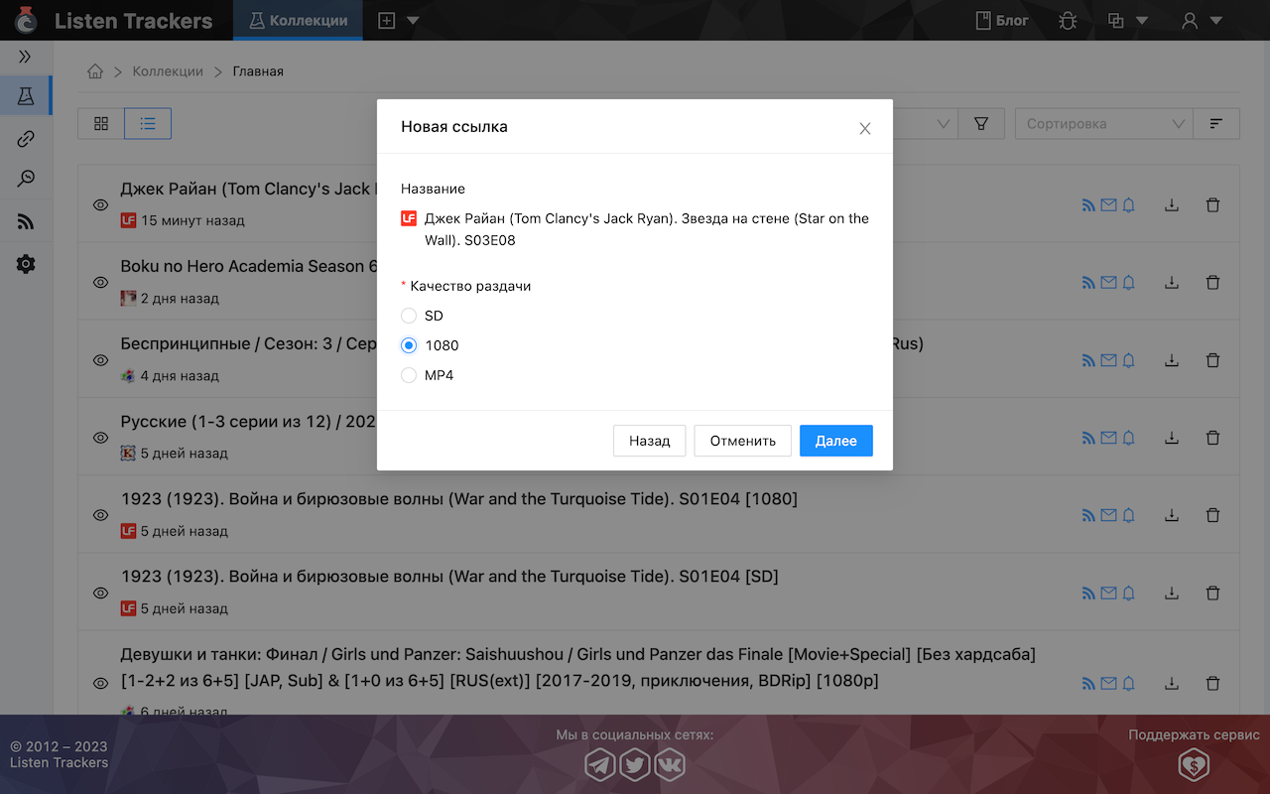Screen dimensions: 1270x794
Task: Open Telegram social page
Action: point(600,764)
